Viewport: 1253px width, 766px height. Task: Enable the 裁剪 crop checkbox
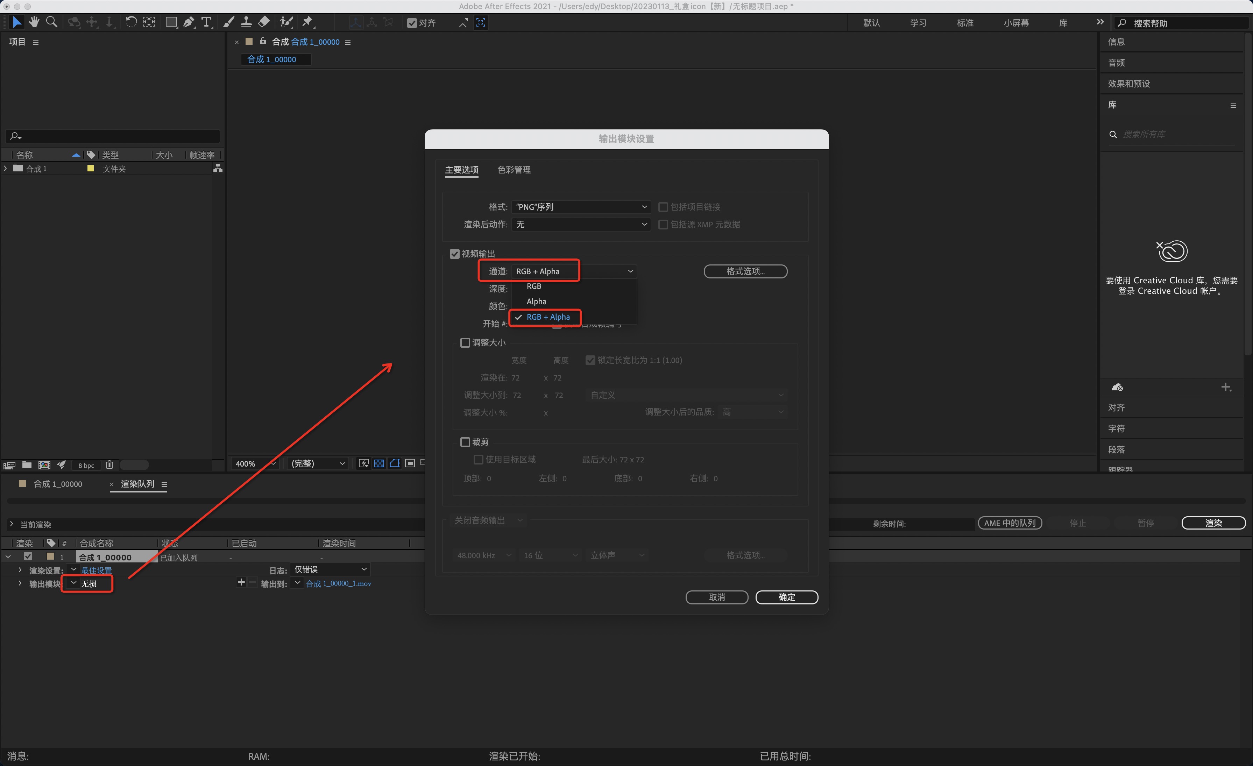[x=465, y=442]
